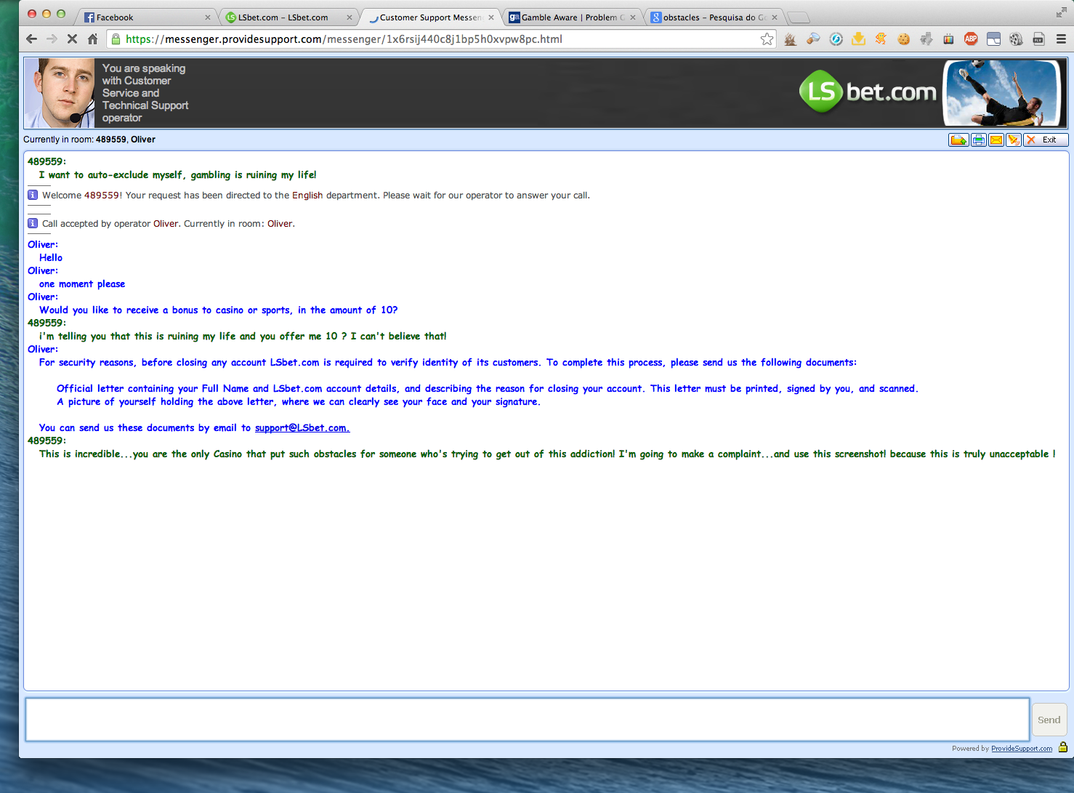This screenshot has height=793, width=1074.
Task: Click the 'A picture of yourself holding' line
Action: pos(298,402)
